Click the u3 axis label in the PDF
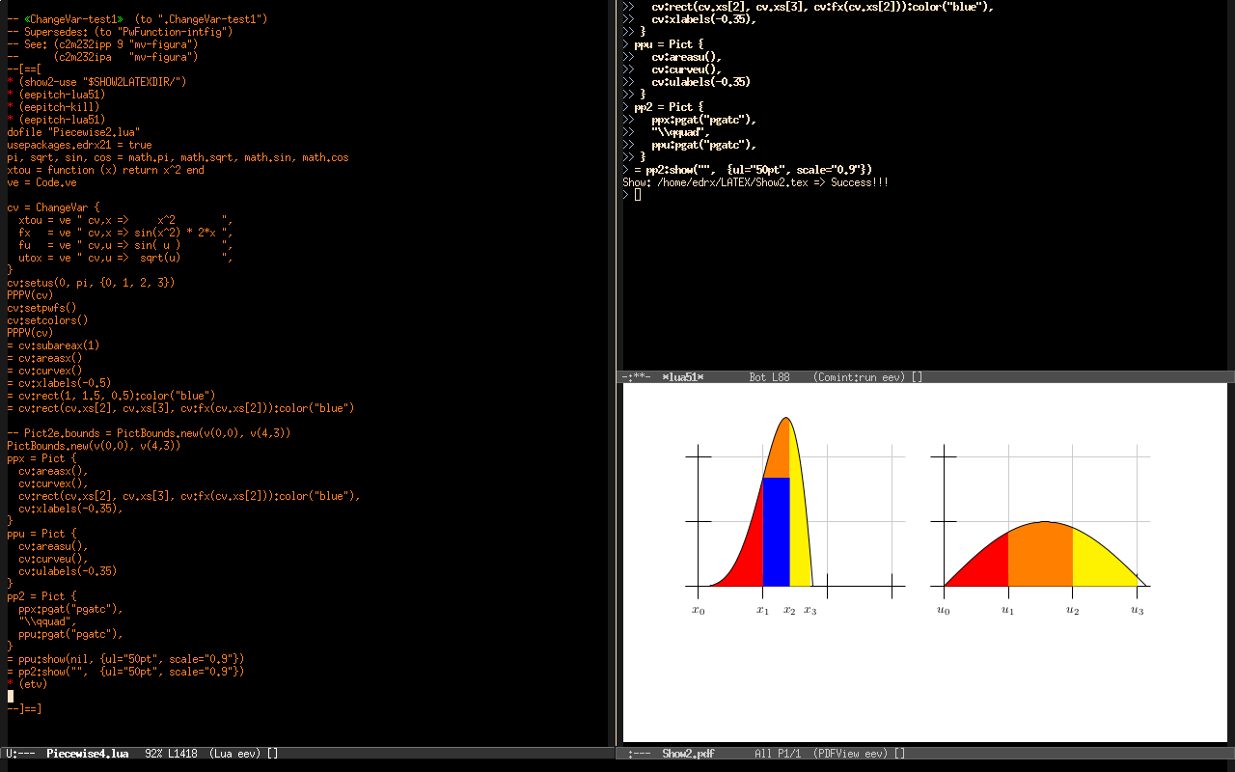Viewport: 1235px width, 772px height. [1138, 610]
